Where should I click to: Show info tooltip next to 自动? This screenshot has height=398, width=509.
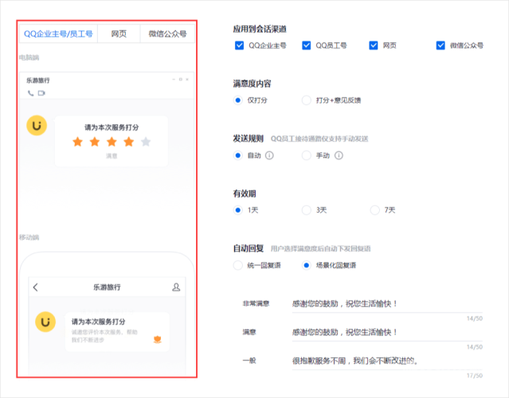(269, 155)
